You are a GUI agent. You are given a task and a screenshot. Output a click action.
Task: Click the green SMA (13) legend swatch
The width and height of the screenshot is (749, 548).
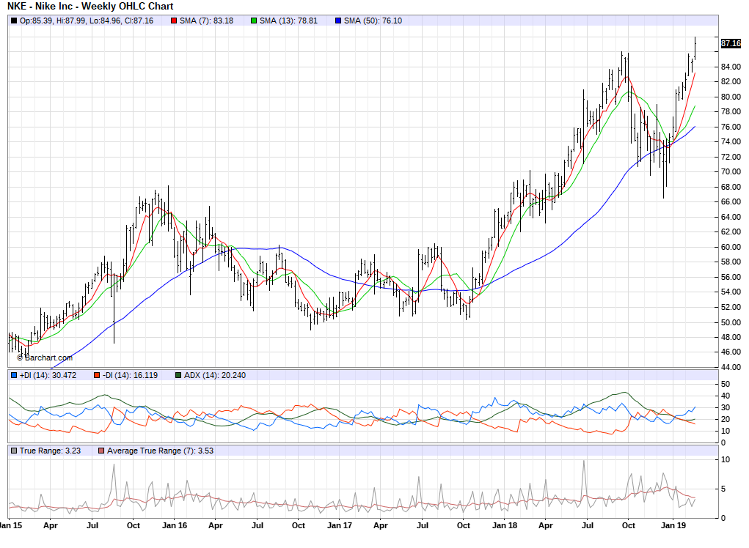click(x=255, y=21)
